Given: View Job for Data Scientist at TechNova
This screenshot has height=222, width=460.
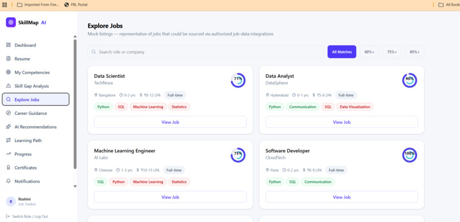Looking at the screenshot, I should point(170,122).
